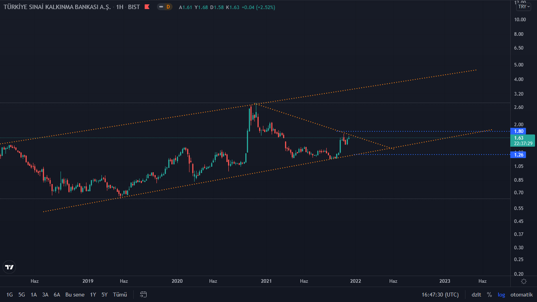Click the K1.63 close value
Viewport: 537px width, 302px height.
tap(233, 7)
